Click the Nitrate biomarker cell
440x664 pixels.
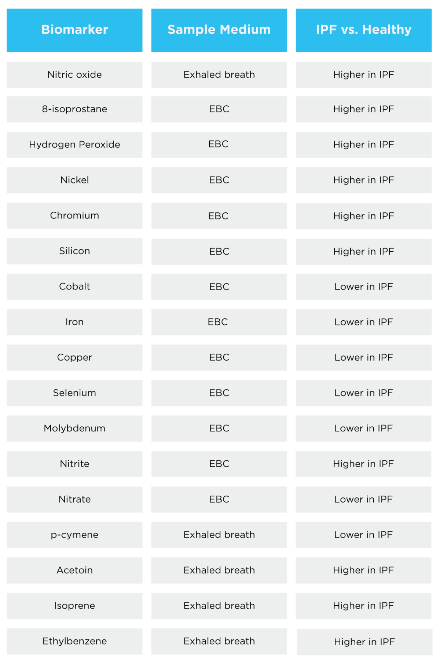pyautogui.click(x=74, y=499)
